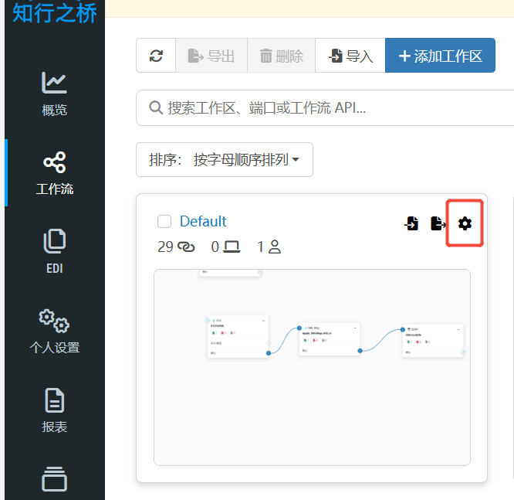
Task: Go to EDI section in sidebar
Action: click(54, 251)
